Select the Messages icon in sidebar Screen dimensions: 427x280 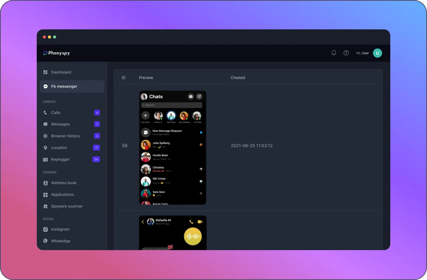(x=45, y=124)
